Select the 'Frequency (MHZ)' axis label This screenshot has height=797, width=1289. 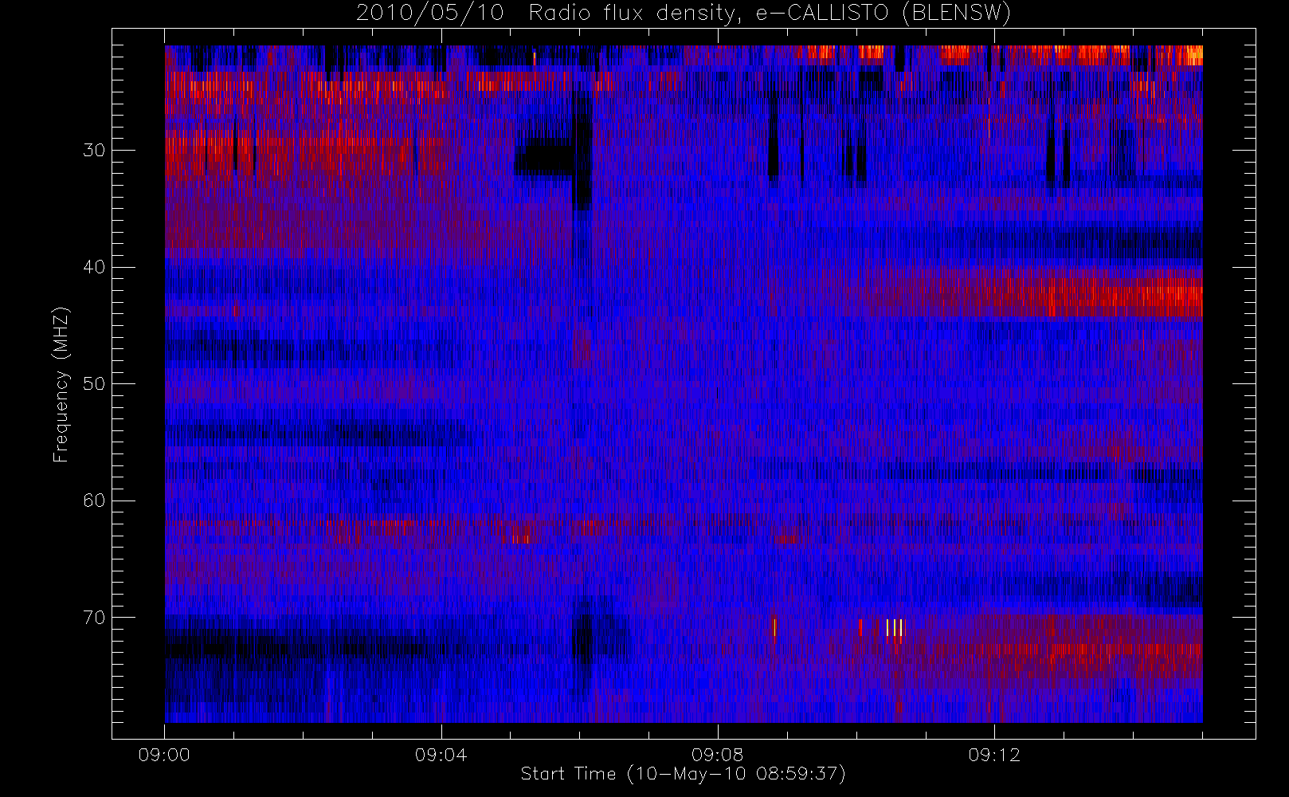click(x=61, y=384)
